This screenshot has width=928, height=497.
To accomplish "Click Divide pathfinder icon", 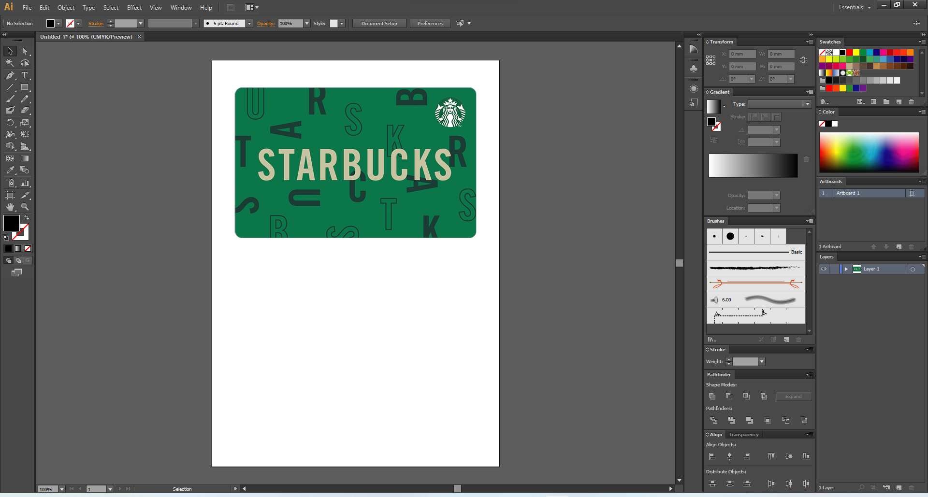I will (714, 421).
